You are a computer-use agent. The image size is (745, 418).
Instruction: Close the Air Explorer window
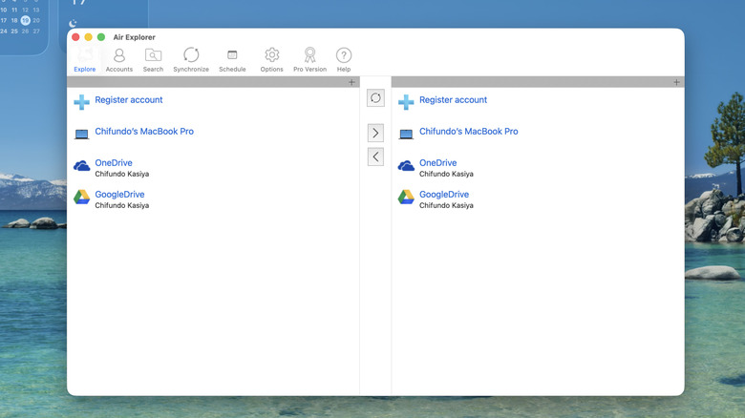[x=75, y=37]
